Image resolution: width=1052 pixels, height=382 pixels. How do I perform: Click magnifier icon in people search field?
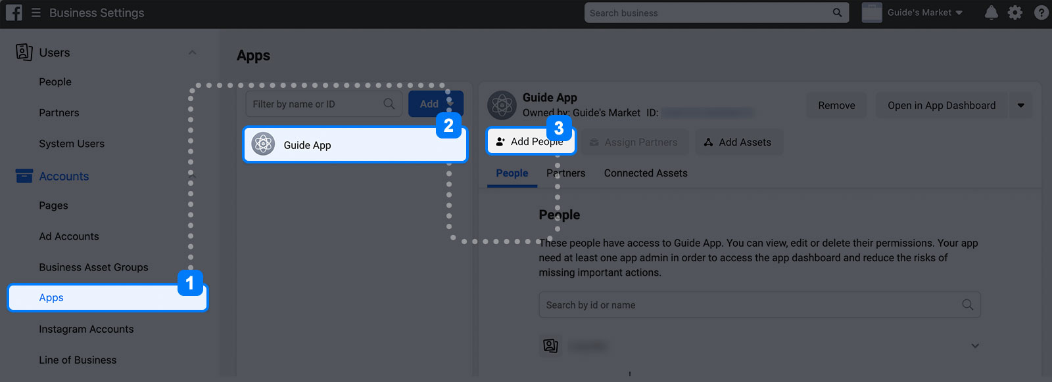click(x=968, y=305)
